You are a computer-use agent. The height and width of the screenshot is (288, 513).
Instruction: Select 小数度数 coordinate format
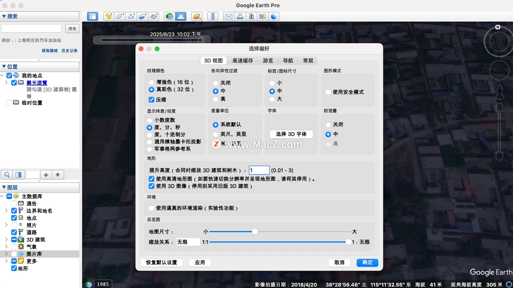pos(150,120)
